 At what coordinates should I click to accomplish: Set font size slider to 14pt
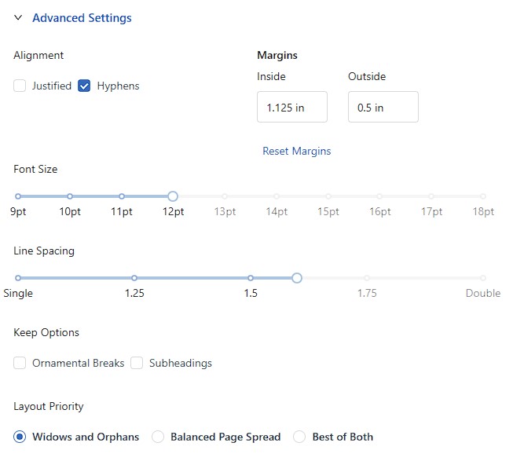click(x=277, y=196)
